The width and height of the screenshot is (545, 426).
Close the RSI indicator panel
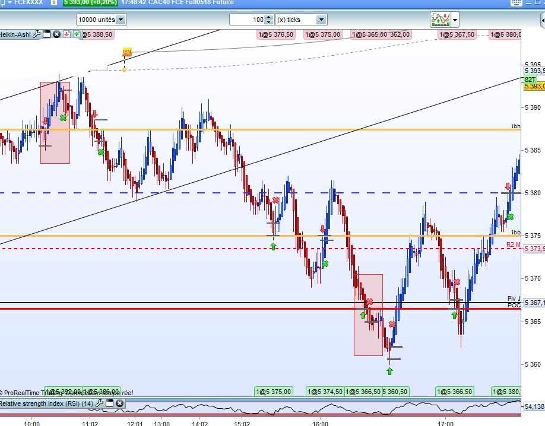click(119, 403)
